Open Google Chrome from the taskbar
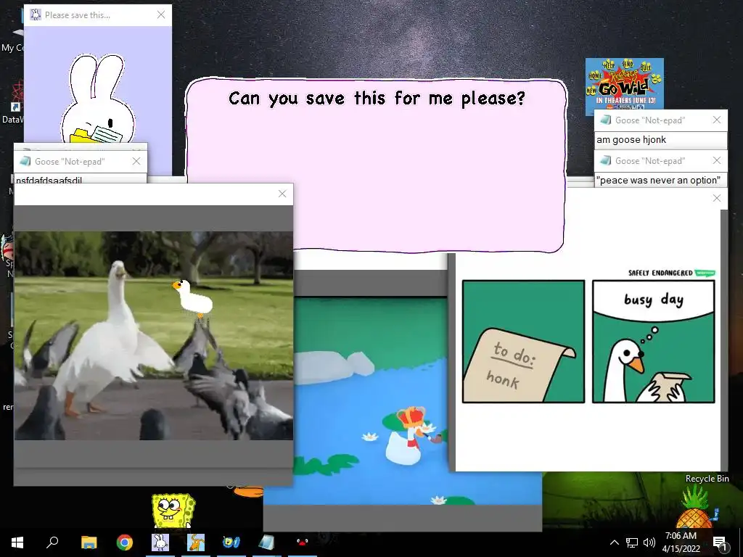743x557 pixels. 125,542
